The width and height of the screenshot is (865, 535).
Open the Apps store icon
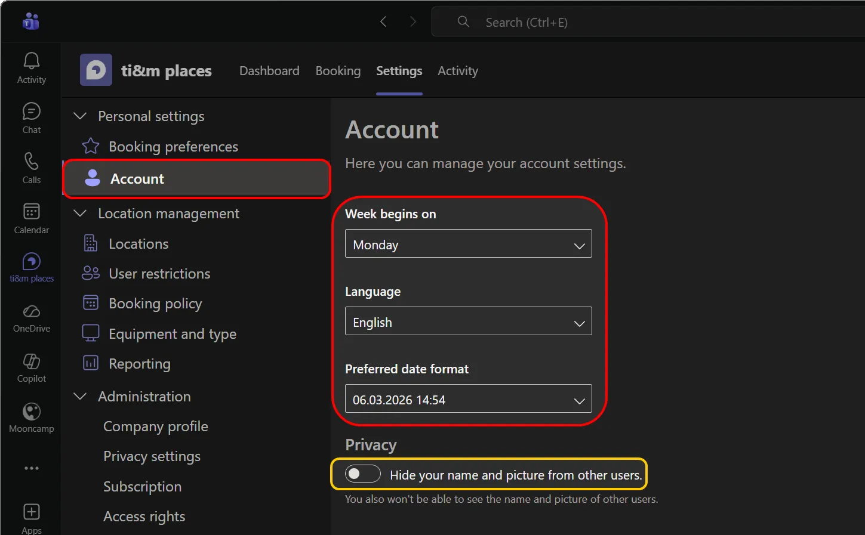(x=32, y=518)
